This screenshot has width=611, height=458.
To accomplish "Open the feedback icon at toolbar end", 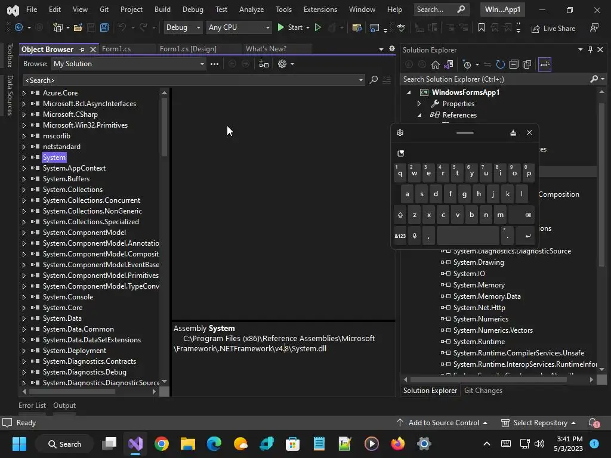I will pos(594,27).
